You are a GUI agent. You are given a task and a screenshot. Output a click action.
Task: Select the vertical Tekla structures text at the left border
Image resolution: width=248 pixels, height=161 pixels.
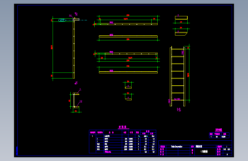tap(17, 151)
